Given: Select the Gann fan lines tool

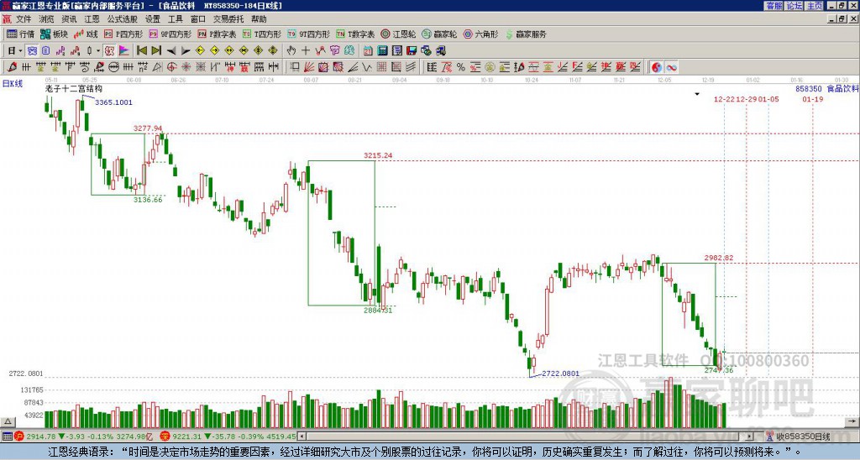Looking at the screenshot, I should [x=309, y=67].
